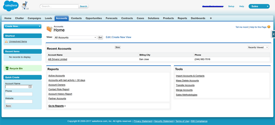
Task: Open Help for this Page link
Action: pos(258,27)
